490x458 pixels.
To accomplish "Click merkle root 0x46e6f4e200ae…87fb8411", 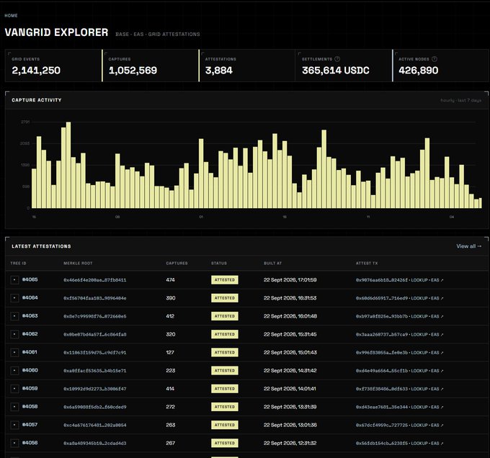I will [95, 280].
